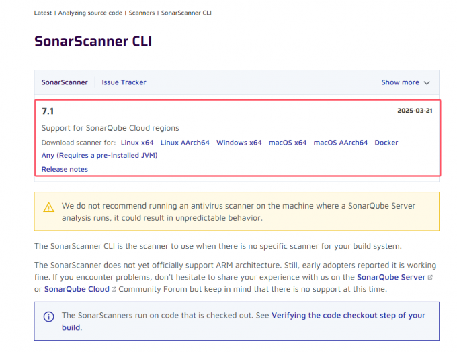Open SonarQube Server community forum link

(x=391, y=277)
